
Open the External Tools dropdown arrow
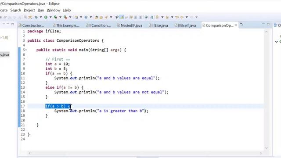[x=70, y=17]
